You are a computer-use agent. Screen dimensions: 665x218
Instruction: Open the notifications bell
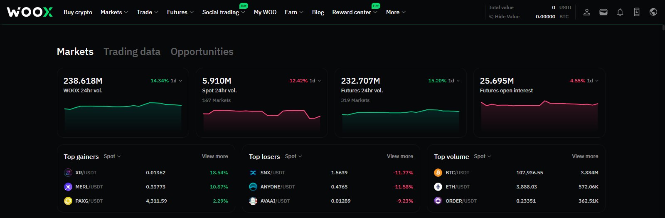[620, 12]
